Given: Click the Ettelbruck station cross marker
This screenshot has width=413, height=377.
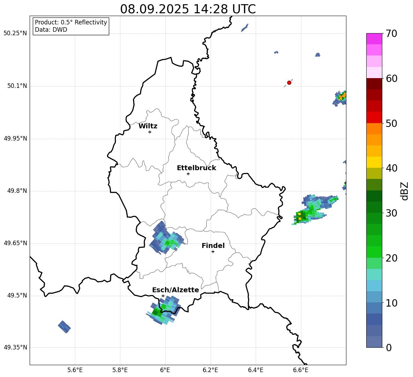Looking at the screenshot, I should 188,174.
